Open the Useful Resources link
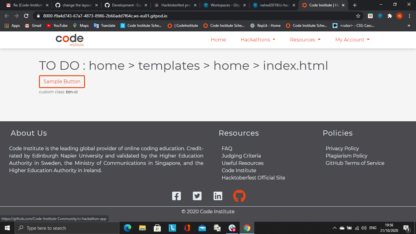 (242, 163)
